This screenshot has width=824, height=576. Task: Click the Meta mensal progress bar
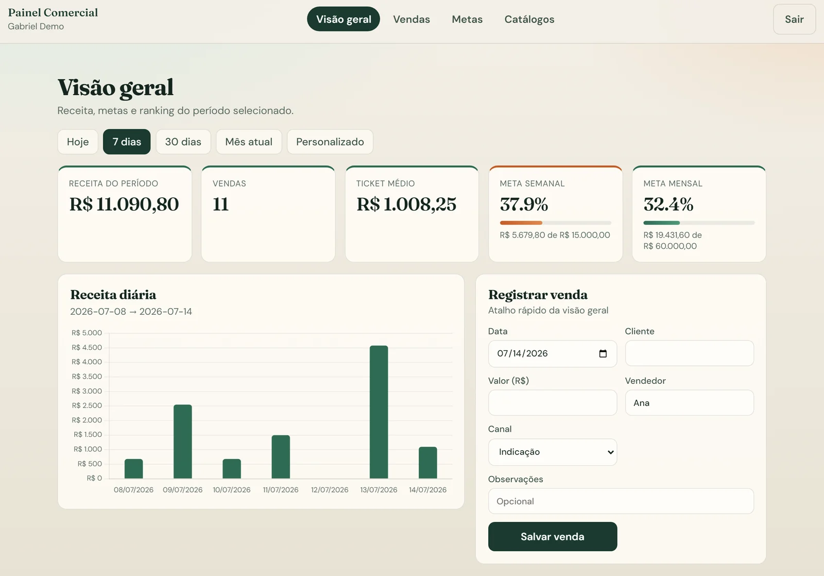point(699,223)
